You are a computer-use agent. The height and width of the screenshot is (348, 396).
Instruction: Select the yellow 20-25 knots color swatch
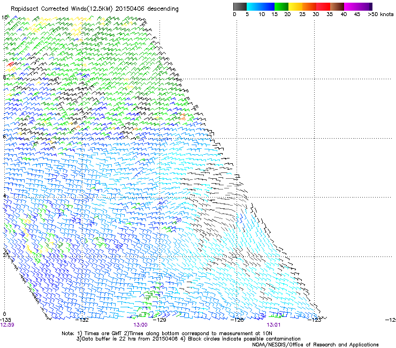[295, 6]
